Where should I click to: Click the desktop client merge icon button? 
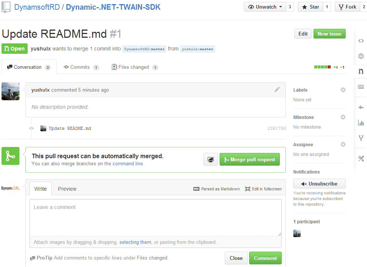coord(211,160)
